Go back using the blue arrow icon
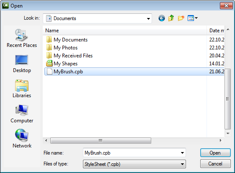Image resolution: width=235 pixels, height=173 pixels. [162, 18]
